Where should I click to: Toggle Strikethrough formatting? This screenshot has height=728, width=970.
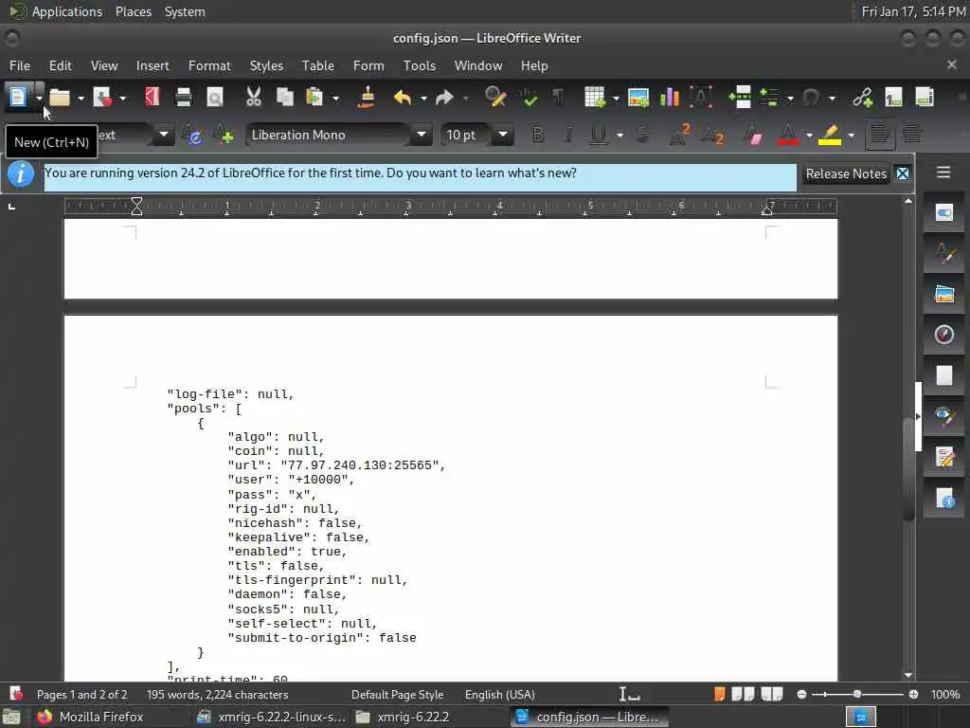(643, 135)
